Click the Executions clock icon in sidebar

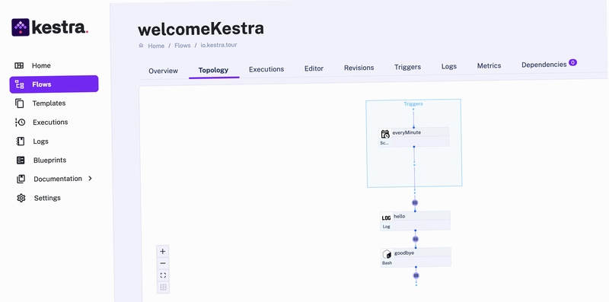pyautogui.click(x=21, y=122)
